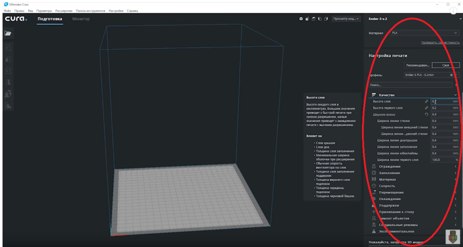Click the Ширина линии стенки value field

click(445, 121)
